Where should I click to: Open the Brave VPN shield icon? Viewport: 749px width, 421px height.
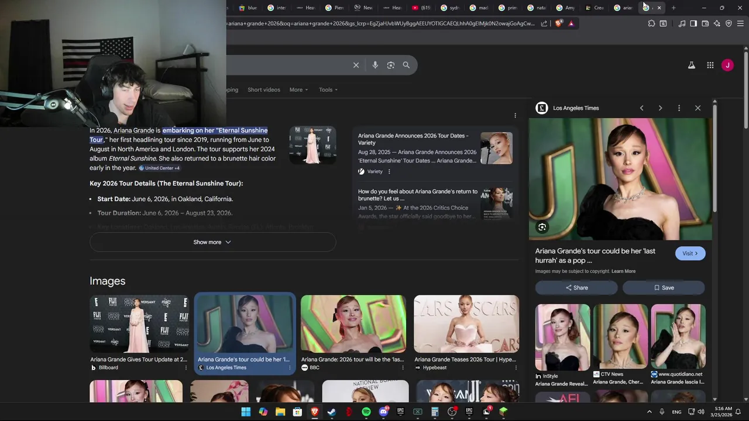pyautogui.click(x=729, y=23)
